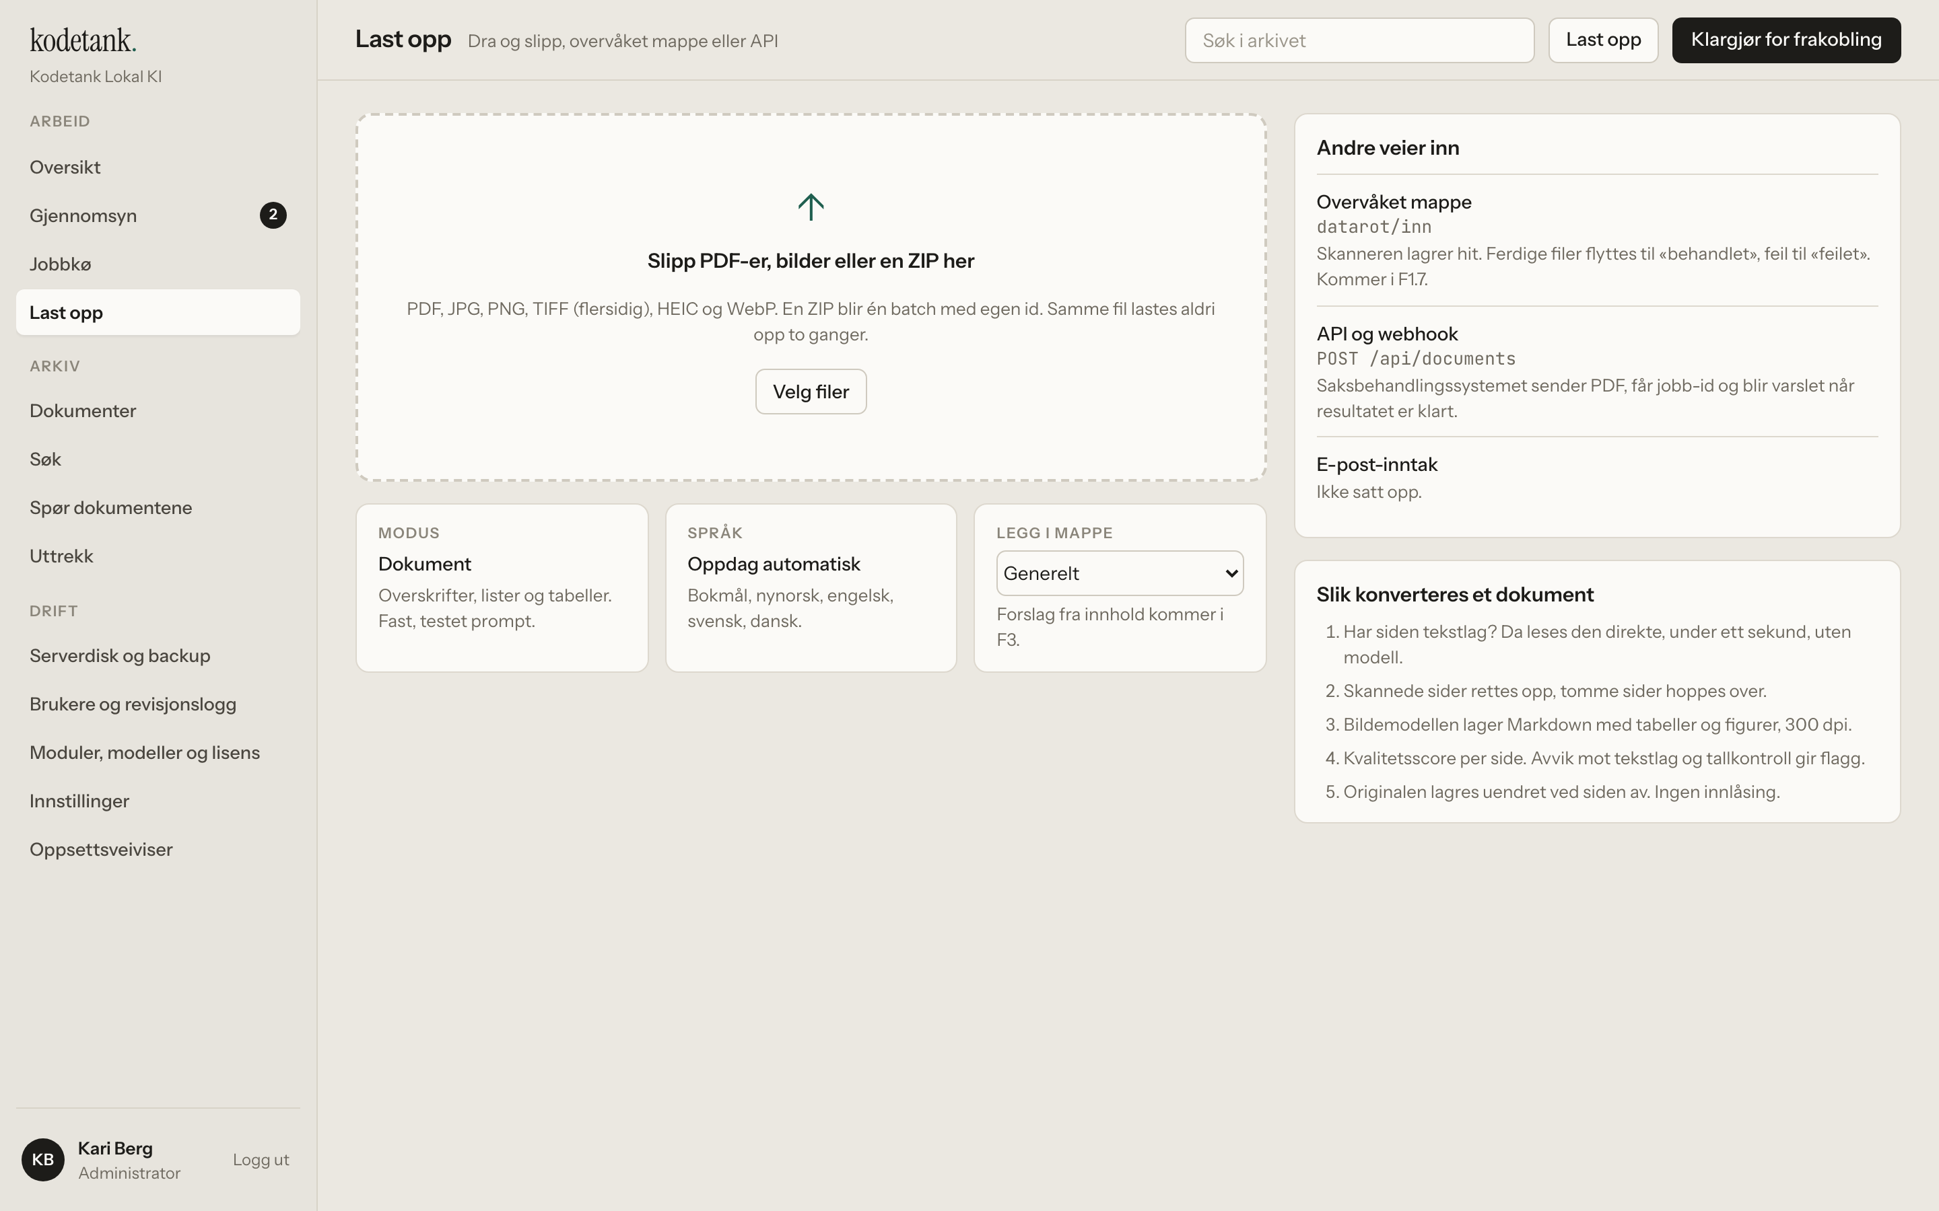The width and height of the screenshot is (1939, 1211).
Task: Open Spør dokumentene
Action: click(x=158, y=508)
